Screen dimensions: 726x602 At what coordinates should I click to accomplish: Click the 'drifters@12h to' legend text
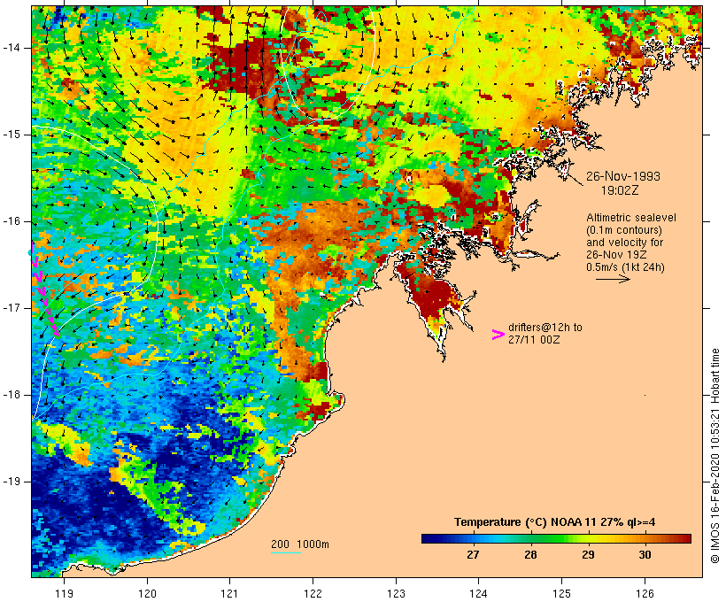point(545,328)
